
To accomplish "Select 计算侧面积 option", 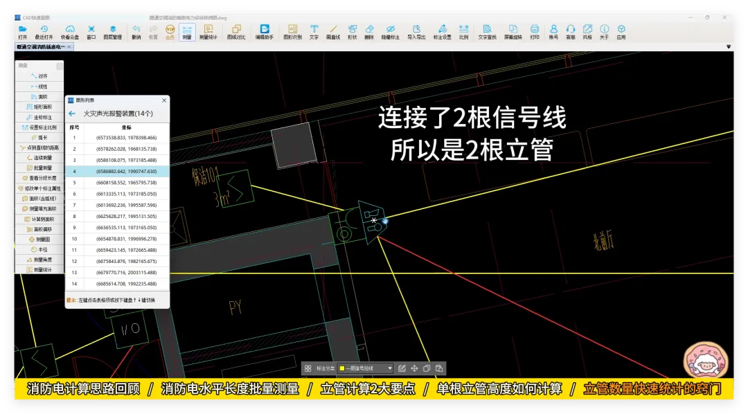I will [39, 219].
